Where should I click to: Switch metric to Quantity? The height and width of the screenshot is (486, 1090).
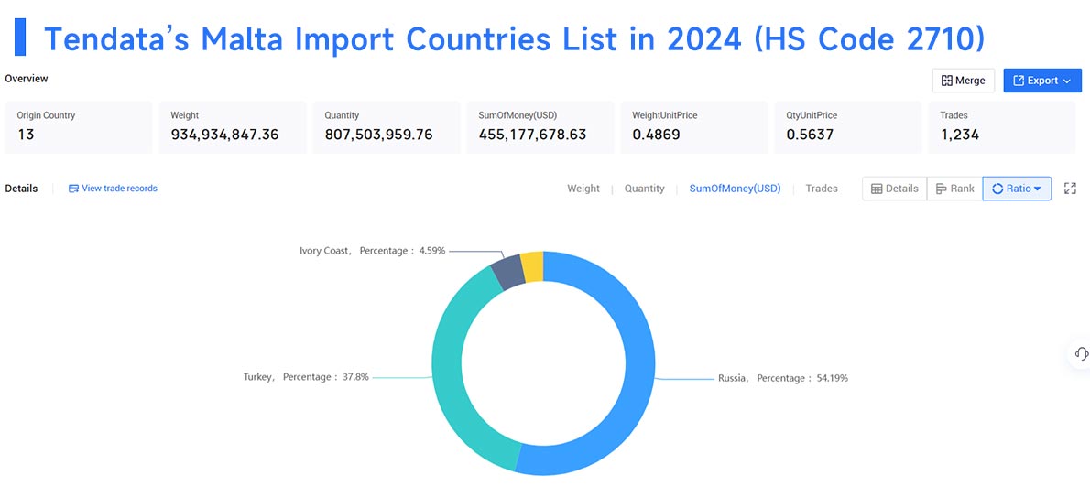[645, 189]
